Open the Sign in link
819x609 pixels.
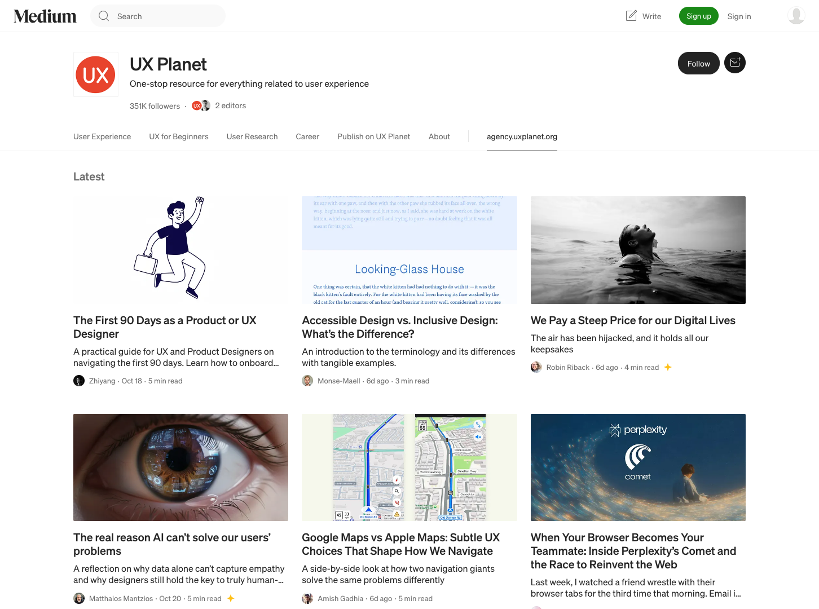coord(739,16)
